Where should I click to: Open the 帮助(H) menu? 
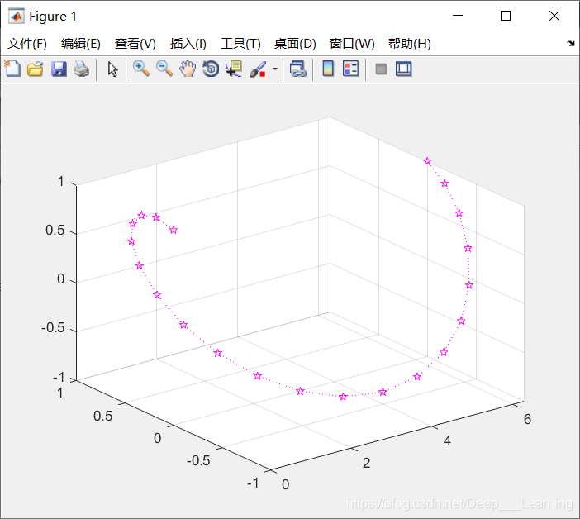(410, 44)
